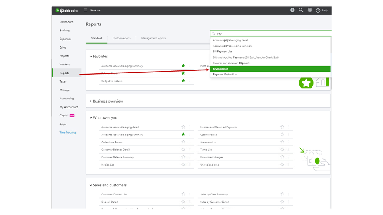Click the plus Create icon
The width and height of the screenshot is (383, 215).
(292, 10)
